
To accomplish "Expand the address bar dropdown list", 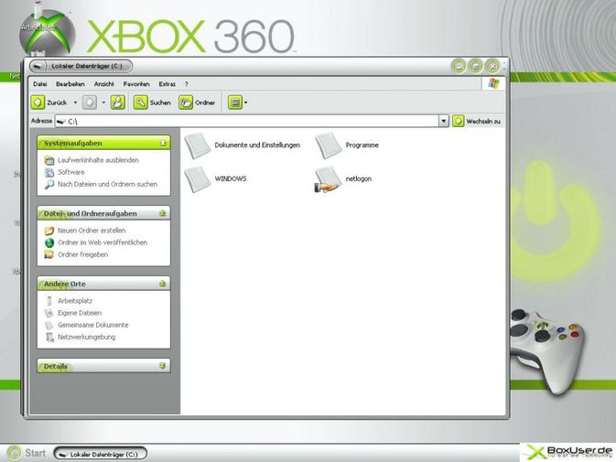I will (444, 121).
